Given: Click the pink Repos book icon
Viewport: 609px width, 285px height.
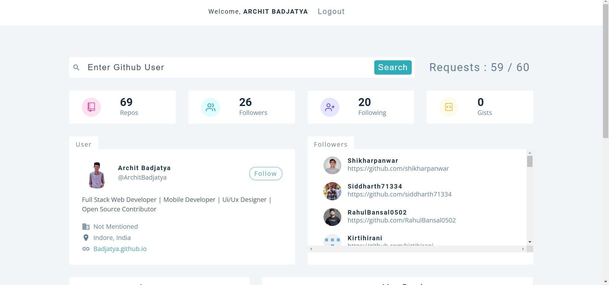Looking at the screenshot, I should tap(91, 107).
